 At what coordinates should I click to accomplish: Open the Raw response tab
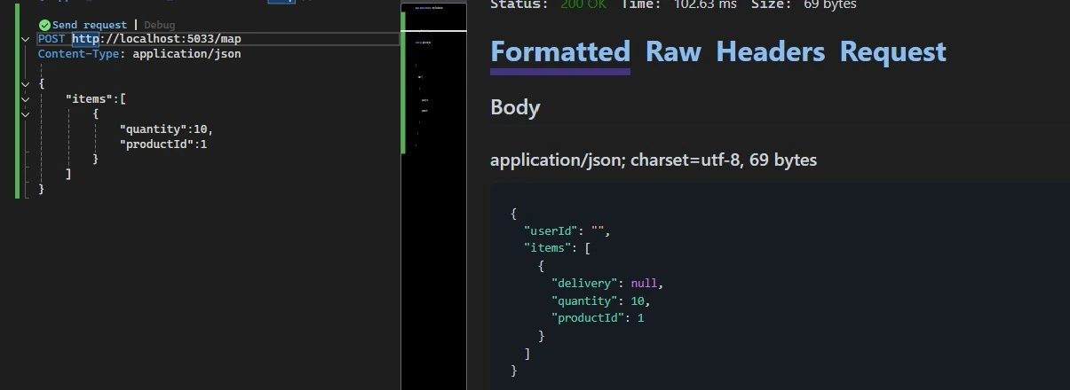point(673,51)
